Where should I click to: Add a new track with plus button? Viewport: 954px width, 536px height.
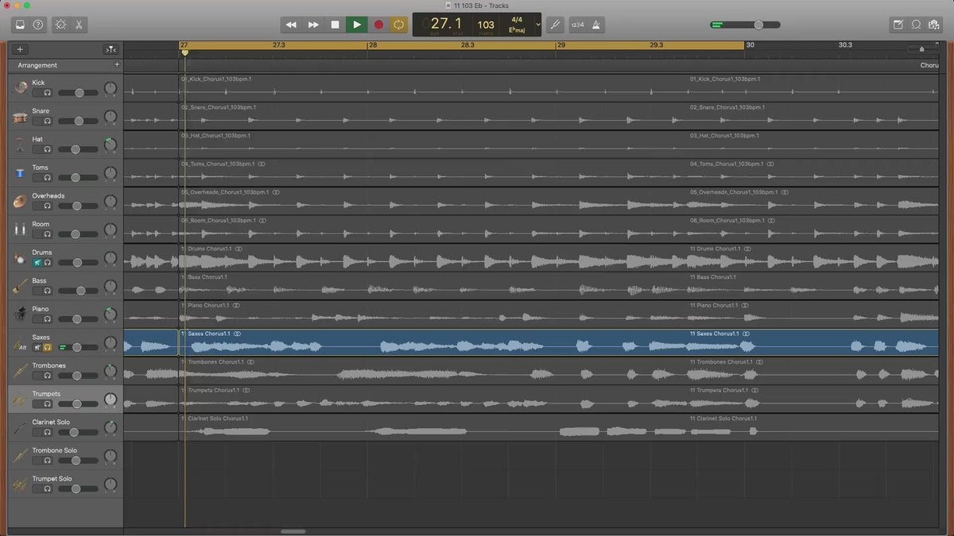tap(20, 49)
